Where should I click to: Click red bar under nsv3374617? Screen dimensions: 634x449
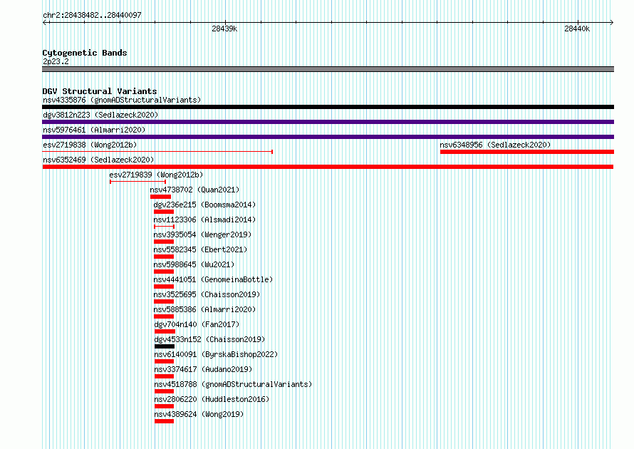click(164, 376)
